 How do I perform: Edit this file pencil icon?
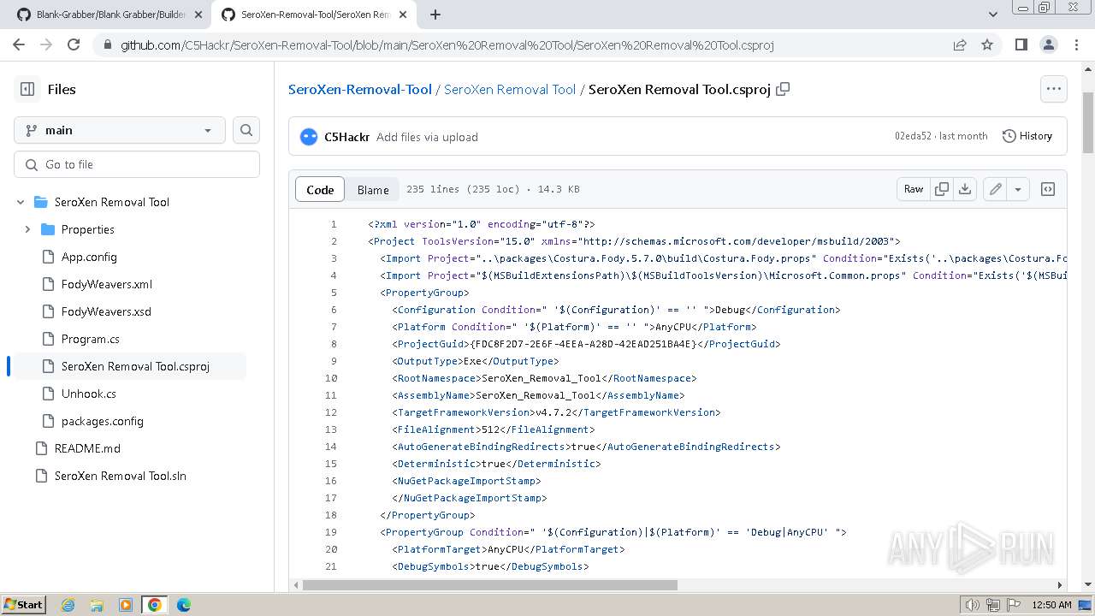996,189
